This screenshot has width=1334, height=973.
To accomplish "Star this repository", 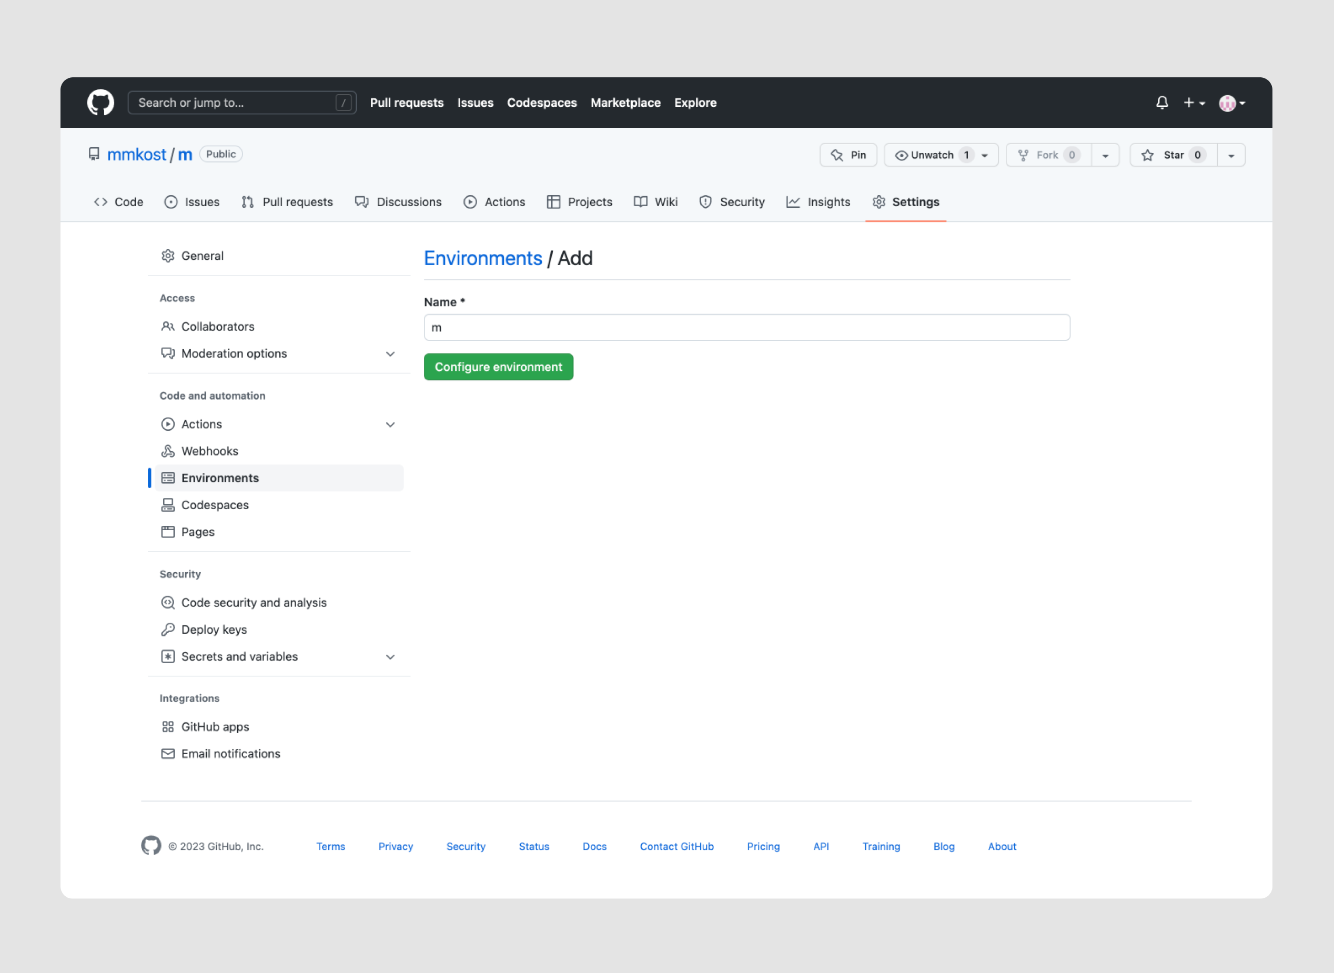I will coord(1173,155).
